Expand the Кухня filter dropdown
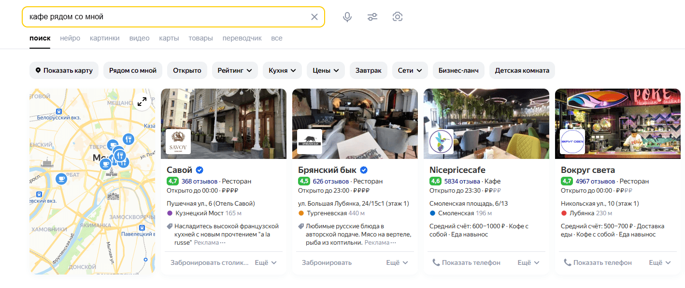 click(x=282, y=70)
